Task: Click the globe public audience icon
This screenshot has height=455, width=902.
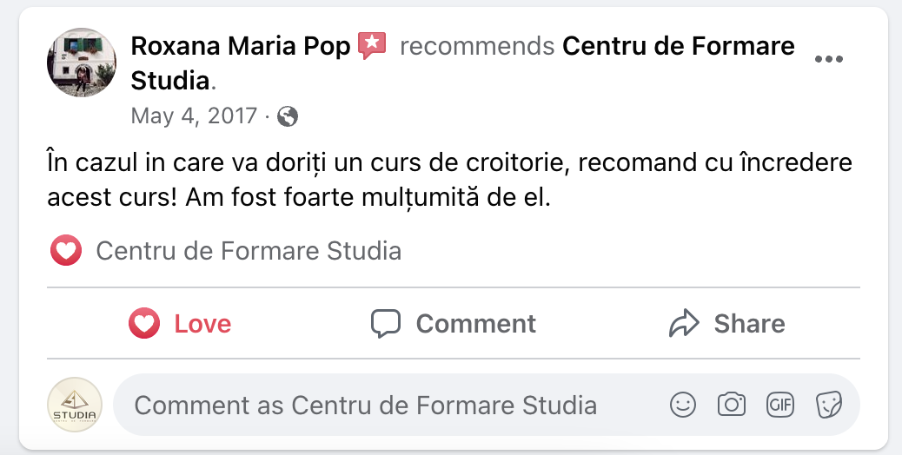Action: (x=288, y=115)
